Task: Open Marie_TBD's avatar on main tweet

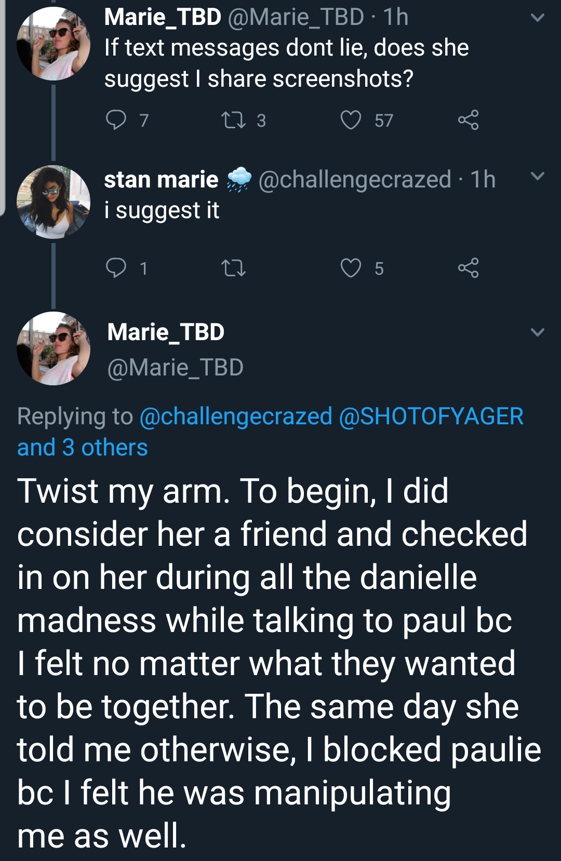Action: pyautogui.click(x=54, y=348)
